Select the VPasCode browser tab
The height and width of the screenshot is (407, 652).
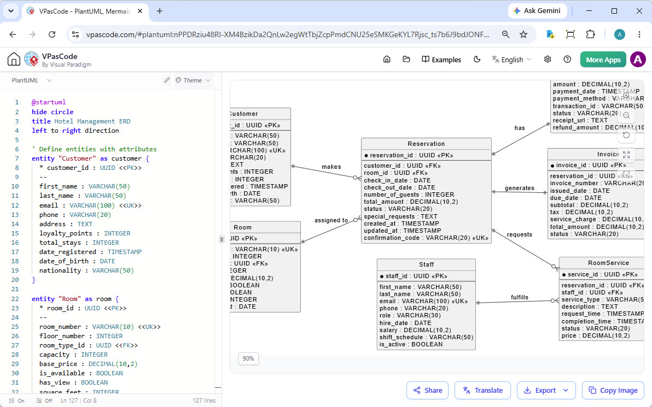point(85,11)
